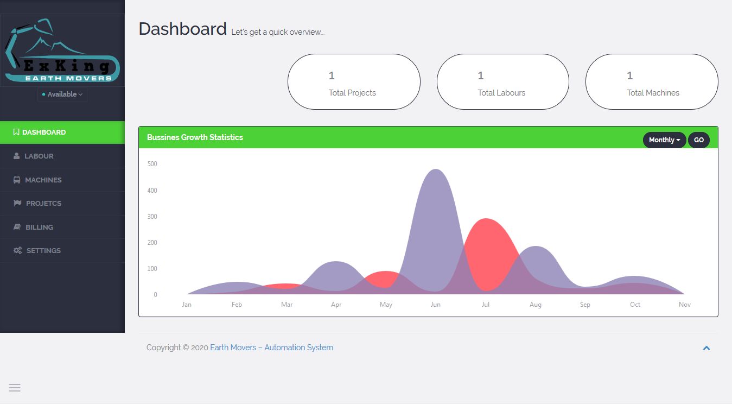Click the Machines bus icon
The width and height of the screenshot is (732, 404).
tap(17, 180)
